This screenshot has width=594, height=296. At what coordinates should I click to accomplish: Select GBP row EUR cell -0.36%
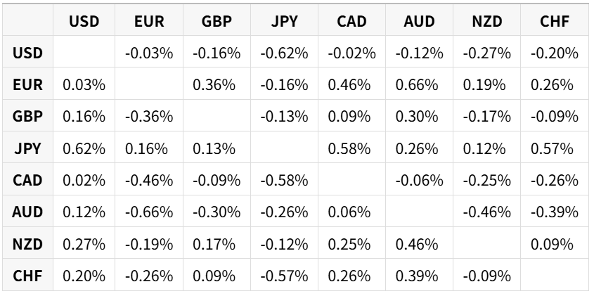[149, 116]
